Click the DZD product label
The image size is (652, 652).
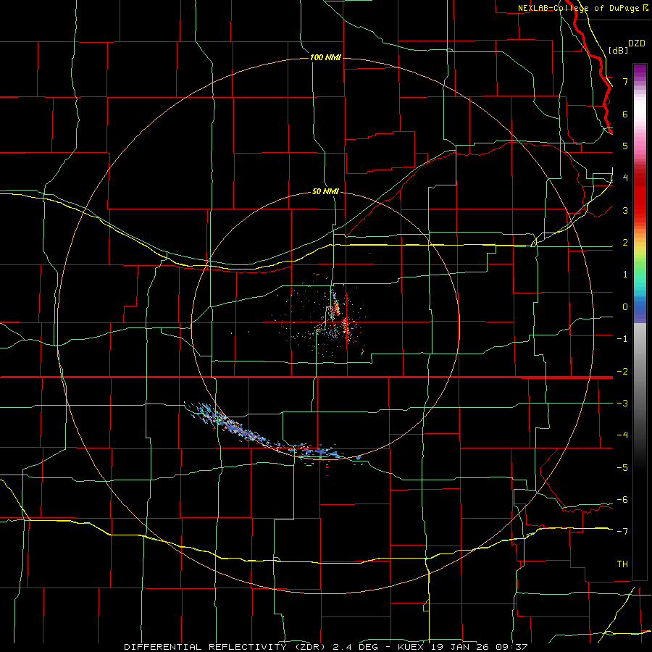(x=637, y=43)
